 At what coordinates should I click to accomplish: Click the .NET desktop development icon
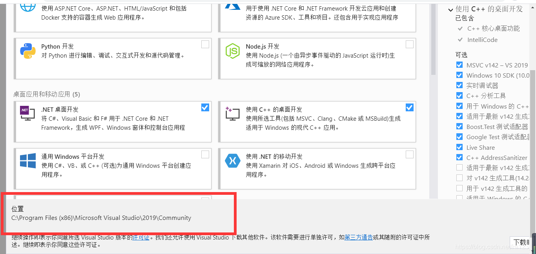pos(27,113)
